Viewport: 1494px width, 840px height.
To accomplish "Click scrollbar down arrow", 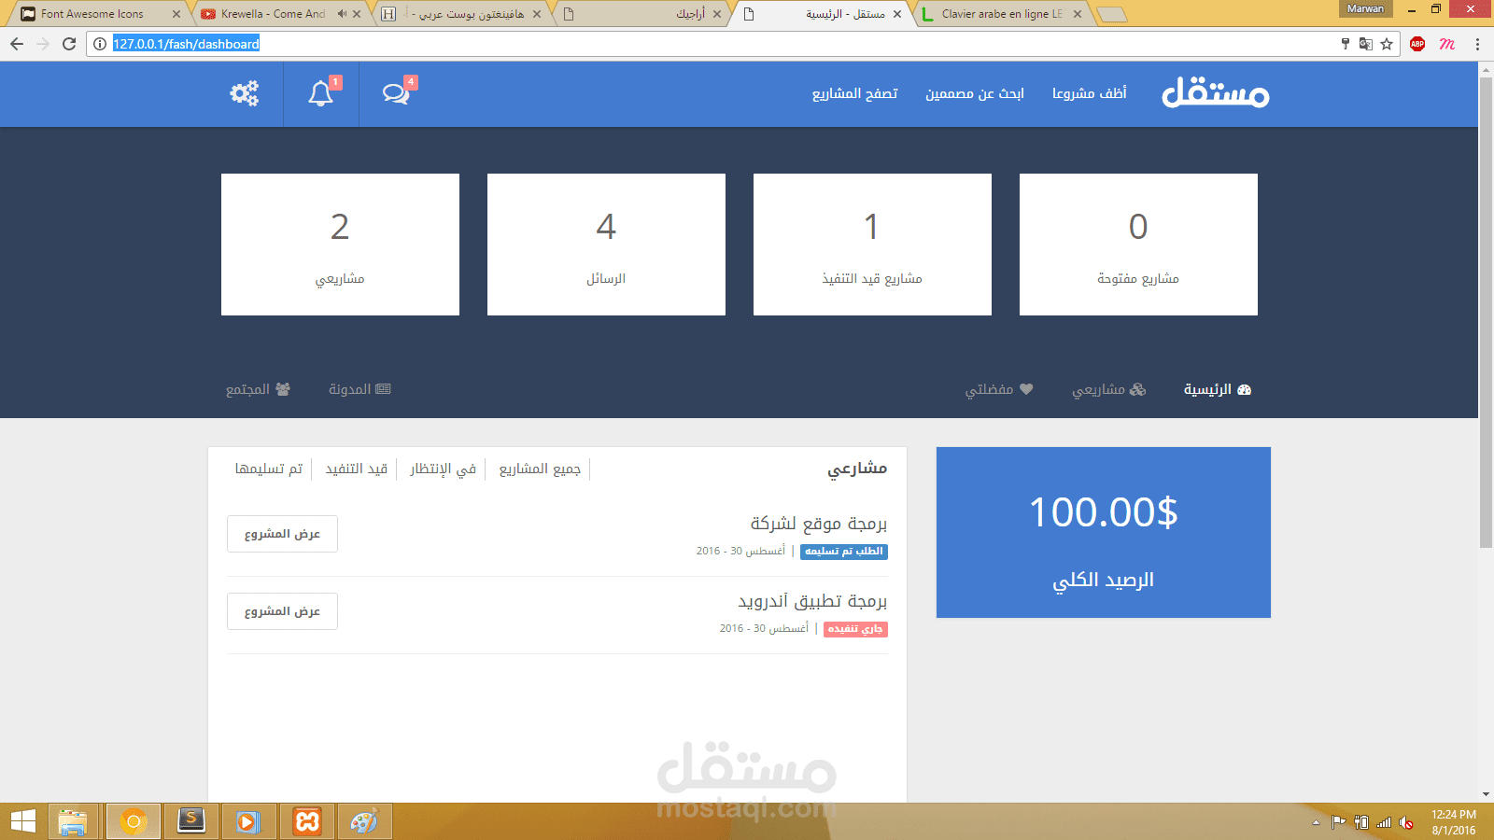I will point(1486,795).
